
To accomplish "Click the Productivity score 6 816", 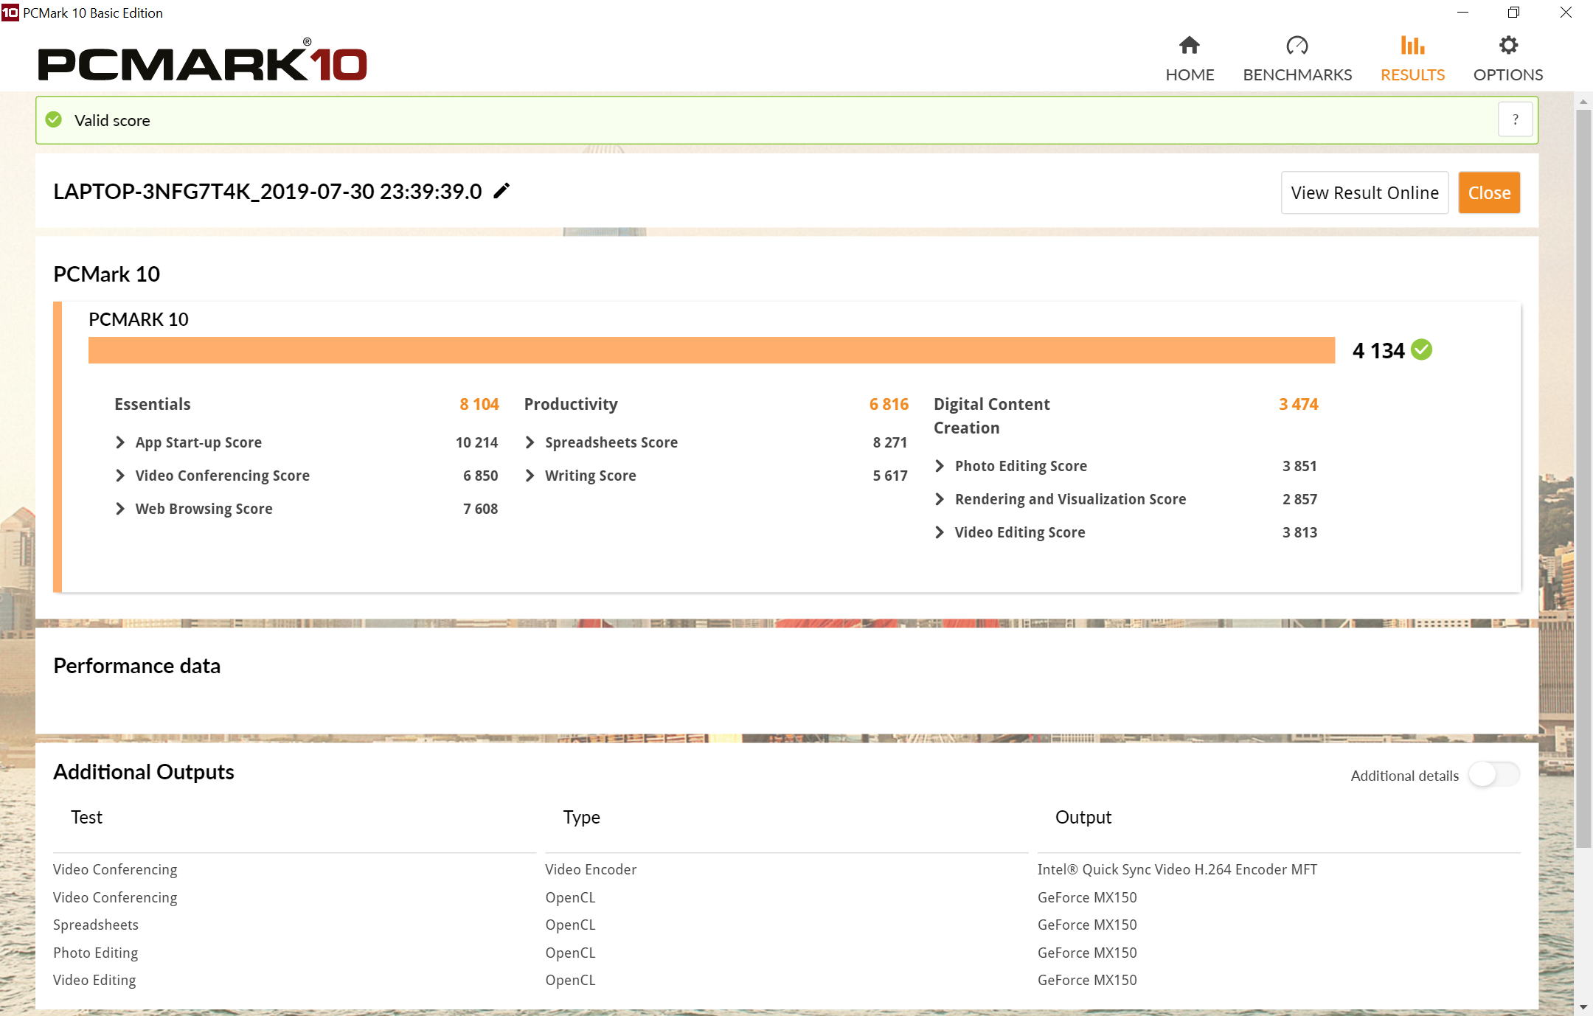I will tap(889, 404).
